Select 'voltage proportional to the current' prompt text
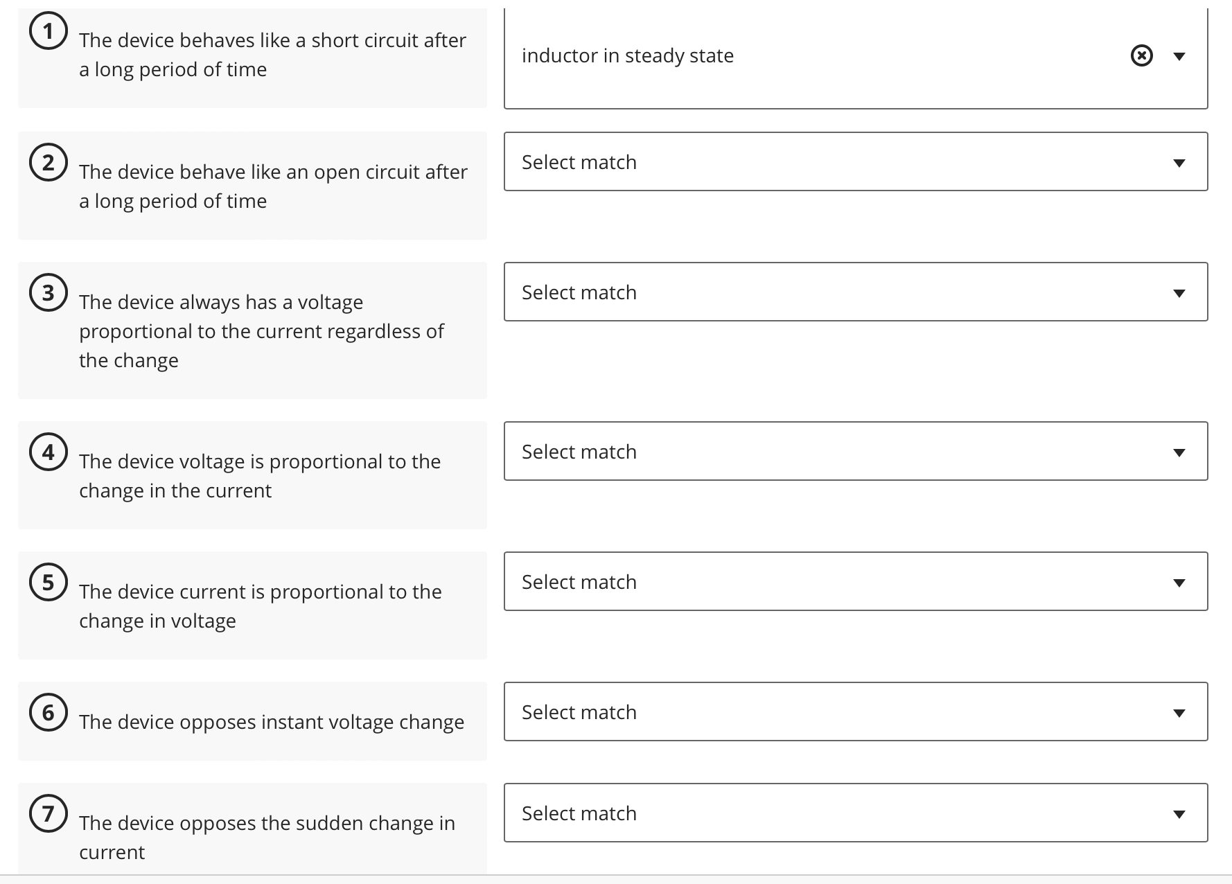 261,331
